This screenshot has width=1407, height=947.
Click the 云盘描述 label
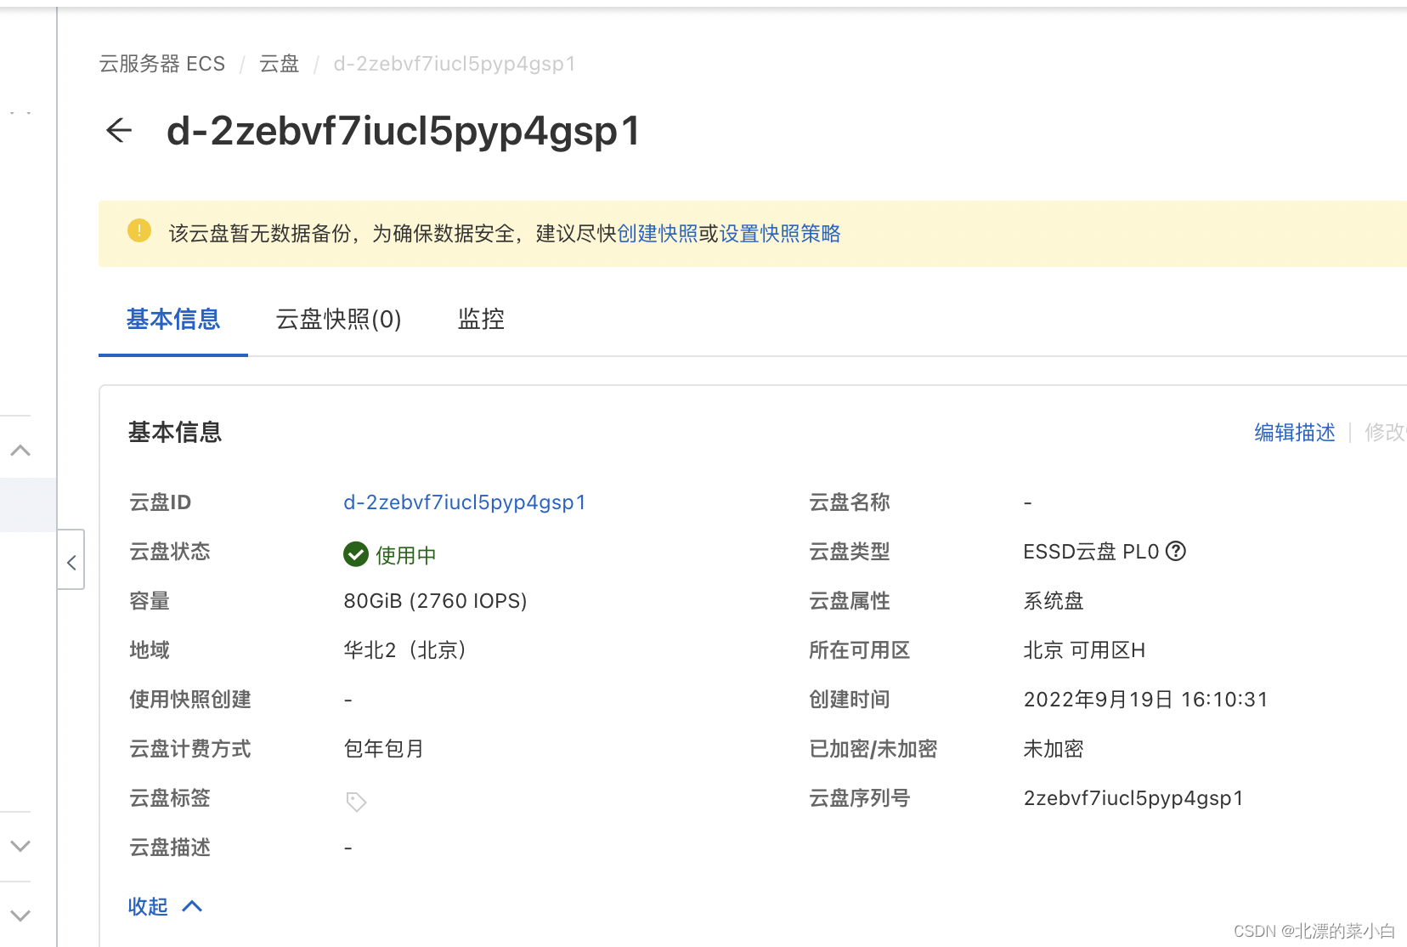(170, 848)
